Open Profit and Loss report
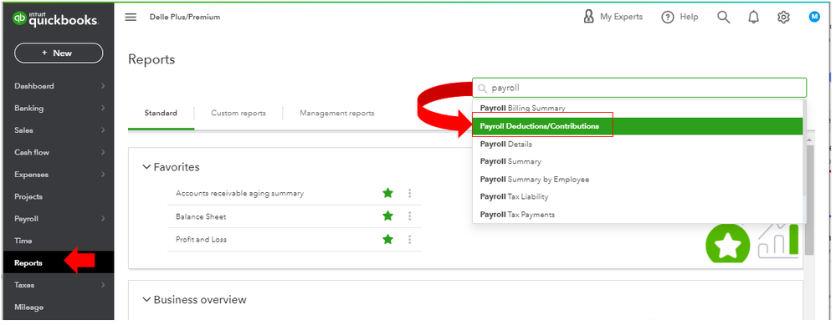The height and width of the screenshot is (325, 836). 202,239
